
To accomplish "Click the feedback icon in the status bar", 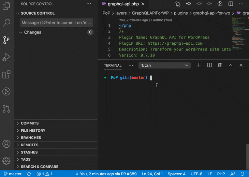I will click(x=233, y=174).
